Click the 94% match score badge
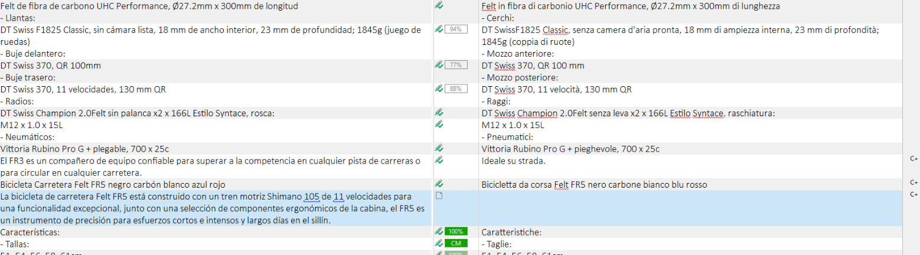This screenshot has height=255, width=920. [x=456, y=29]
